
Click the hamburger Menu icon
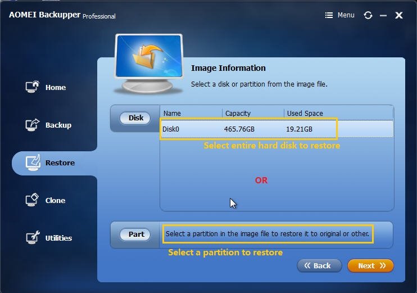329,15
